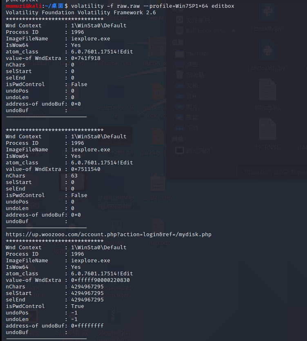Select the mumuzi@kali prompt text
The height and width of the screenshot is (341, 307).
(x=24, y=6)
